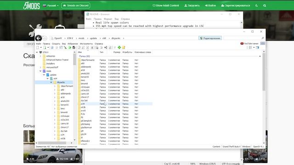
Task: Collapse the dlcpacks node in tree
Action: click(x=51, y=82)
